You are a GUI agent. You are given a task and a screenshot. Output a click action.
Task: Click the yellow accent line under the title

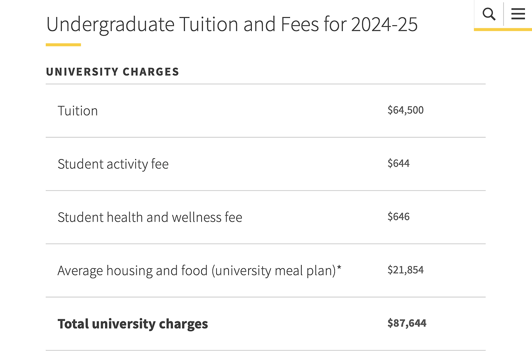click(63, 45)
